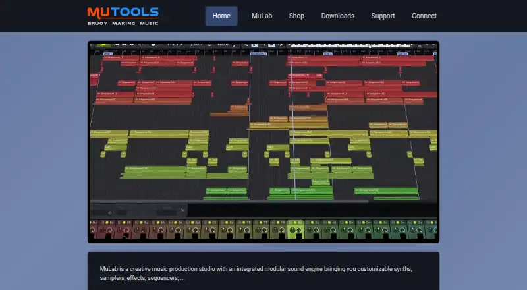
Task: Open the Home tab in the navigation bar
Action: coord(221,16)
